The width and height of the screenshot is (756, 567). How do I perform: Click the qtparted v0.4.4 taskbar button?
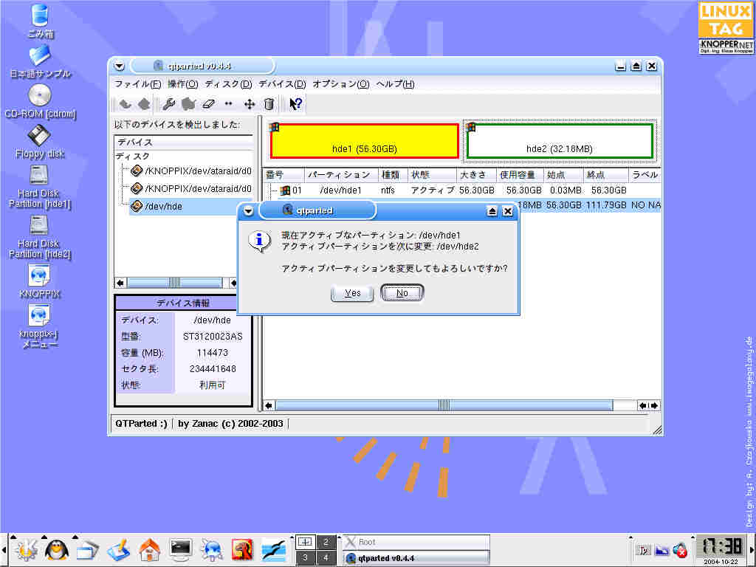tap(416, 558)
